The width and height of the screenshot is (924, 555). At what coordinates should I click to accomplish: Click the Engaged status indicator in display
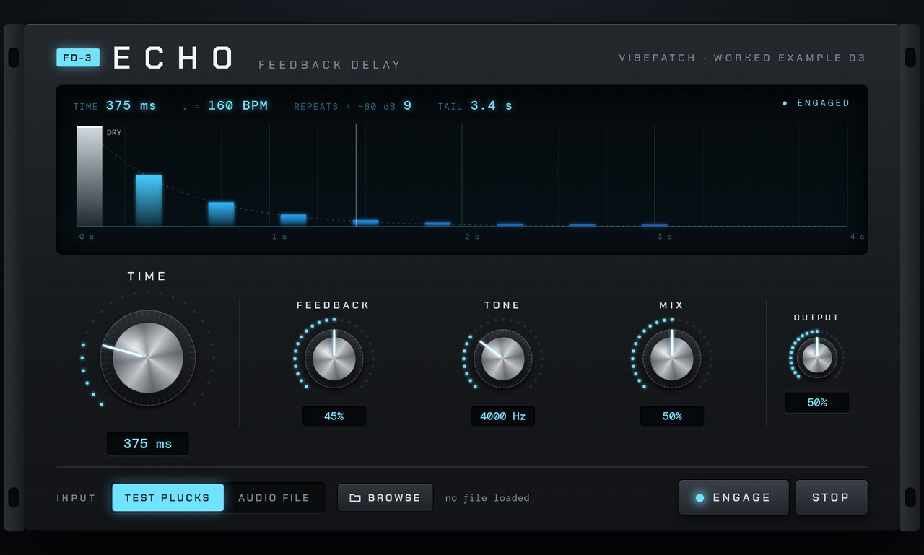point(816,103)
